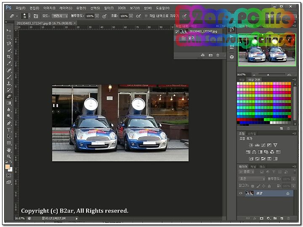
Task: Select the Dodge tool
Action: coord(9,116)
